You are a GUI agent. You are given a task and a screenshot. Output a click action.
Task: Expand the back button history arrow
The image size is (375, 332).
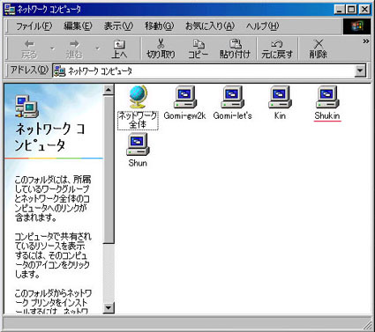click(x=53, y=48)
